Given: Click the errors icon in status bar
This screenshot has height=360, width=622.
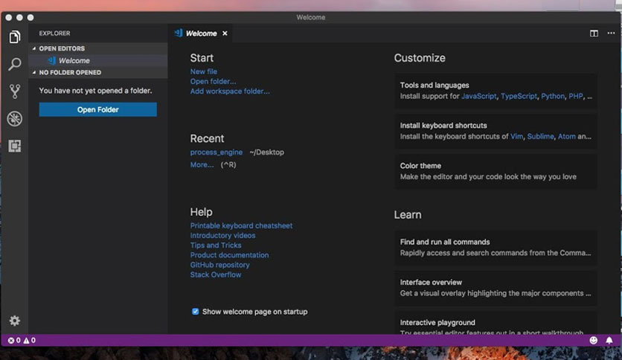Looking at the screenshot, I should [11, 340].
